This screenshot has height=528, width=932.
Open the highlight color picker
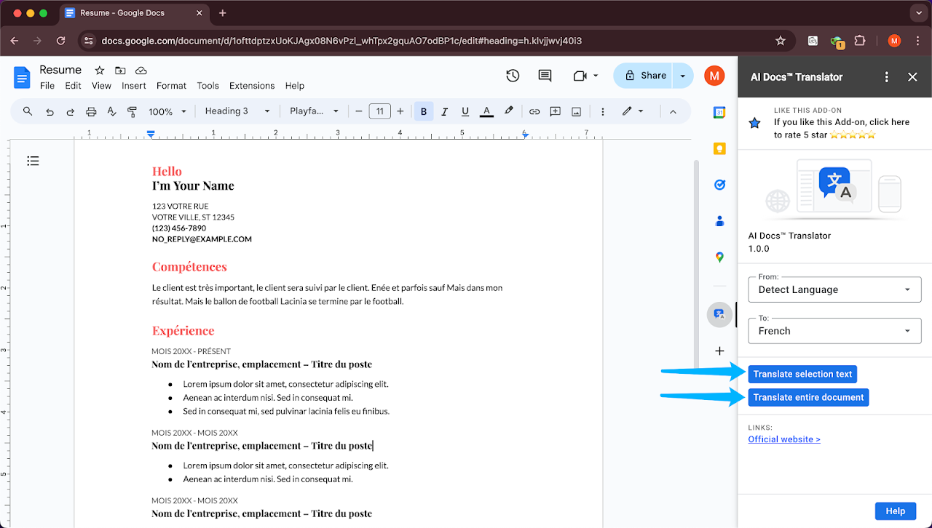509,111
